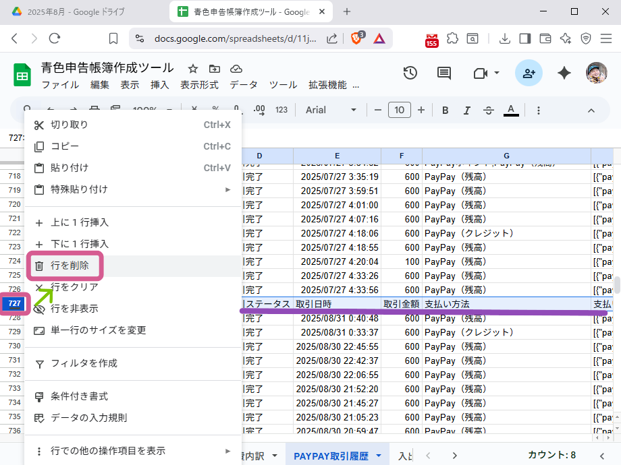Screen dimensions: 621x465
Task: Click 行をクリア menu entry
Action: click(74, 287)
